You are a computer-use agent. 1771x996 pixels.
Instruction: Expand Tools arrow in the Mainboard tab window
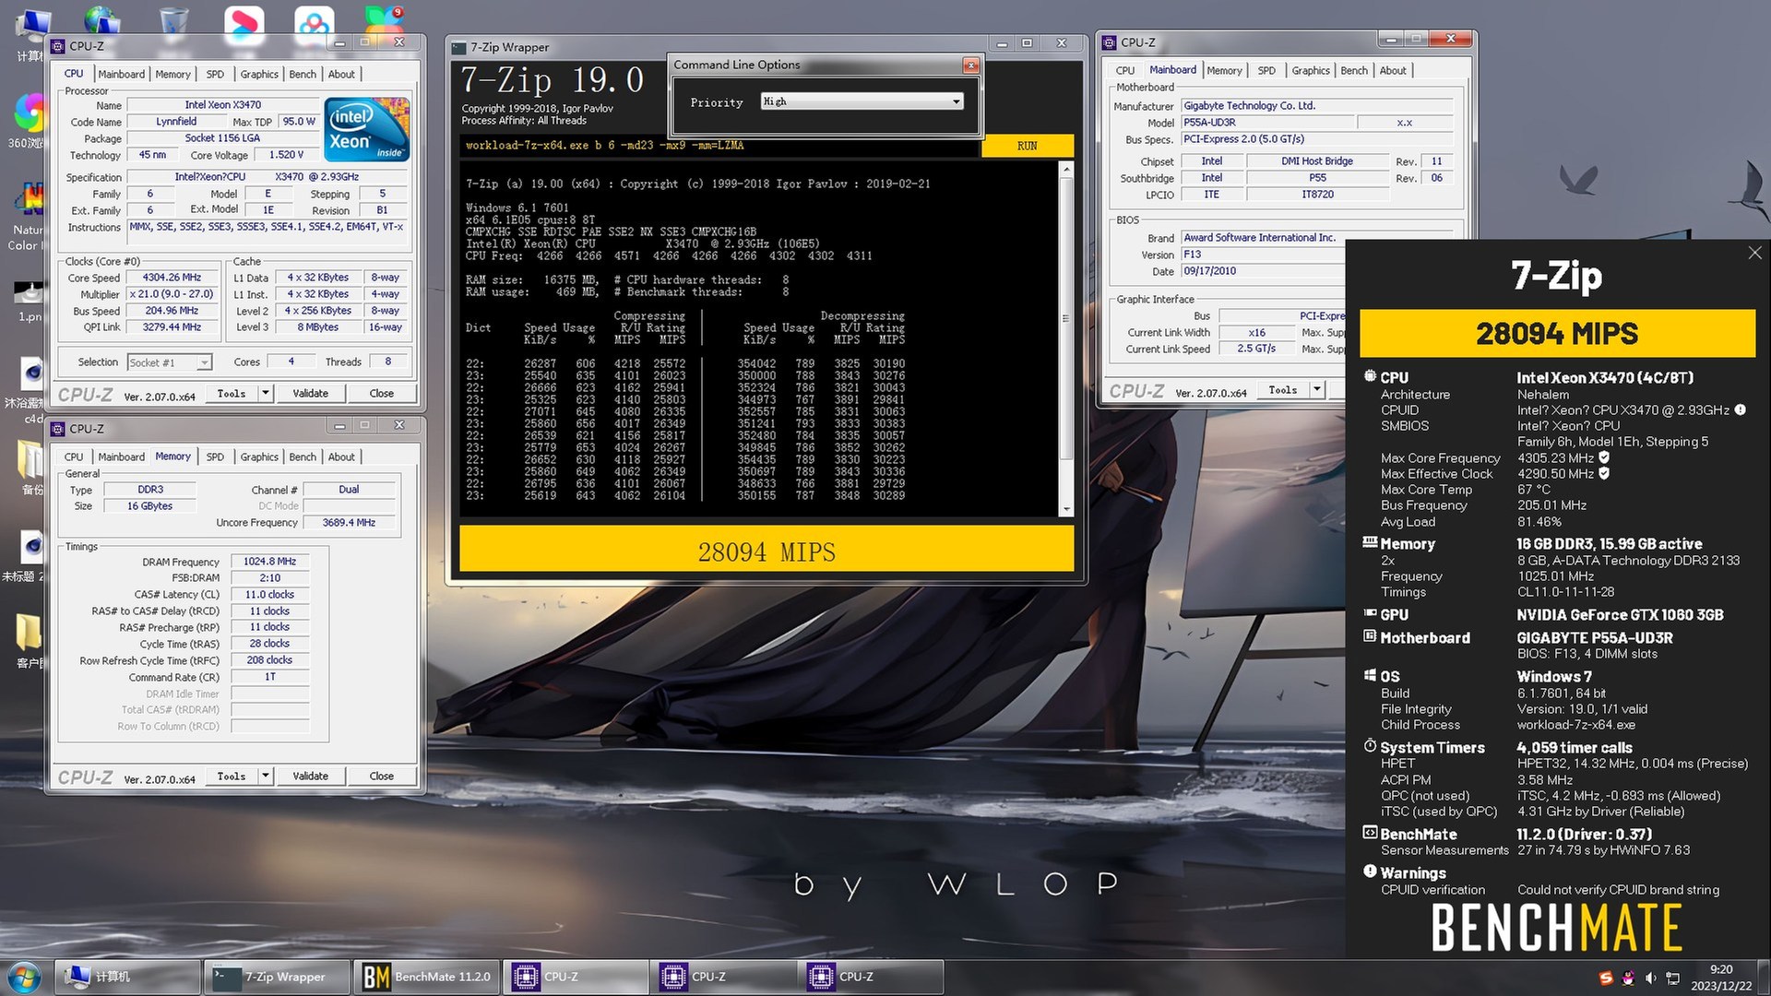pos(1317,390)
